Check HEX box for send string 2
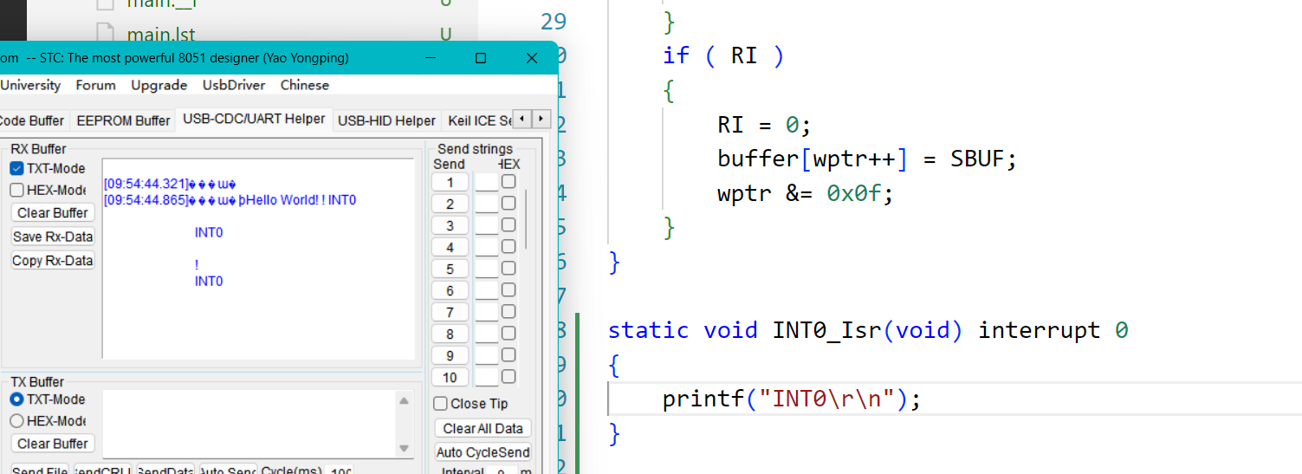Image resolution: width=1302 pixels, height=474 pixels. click(508, 204)
